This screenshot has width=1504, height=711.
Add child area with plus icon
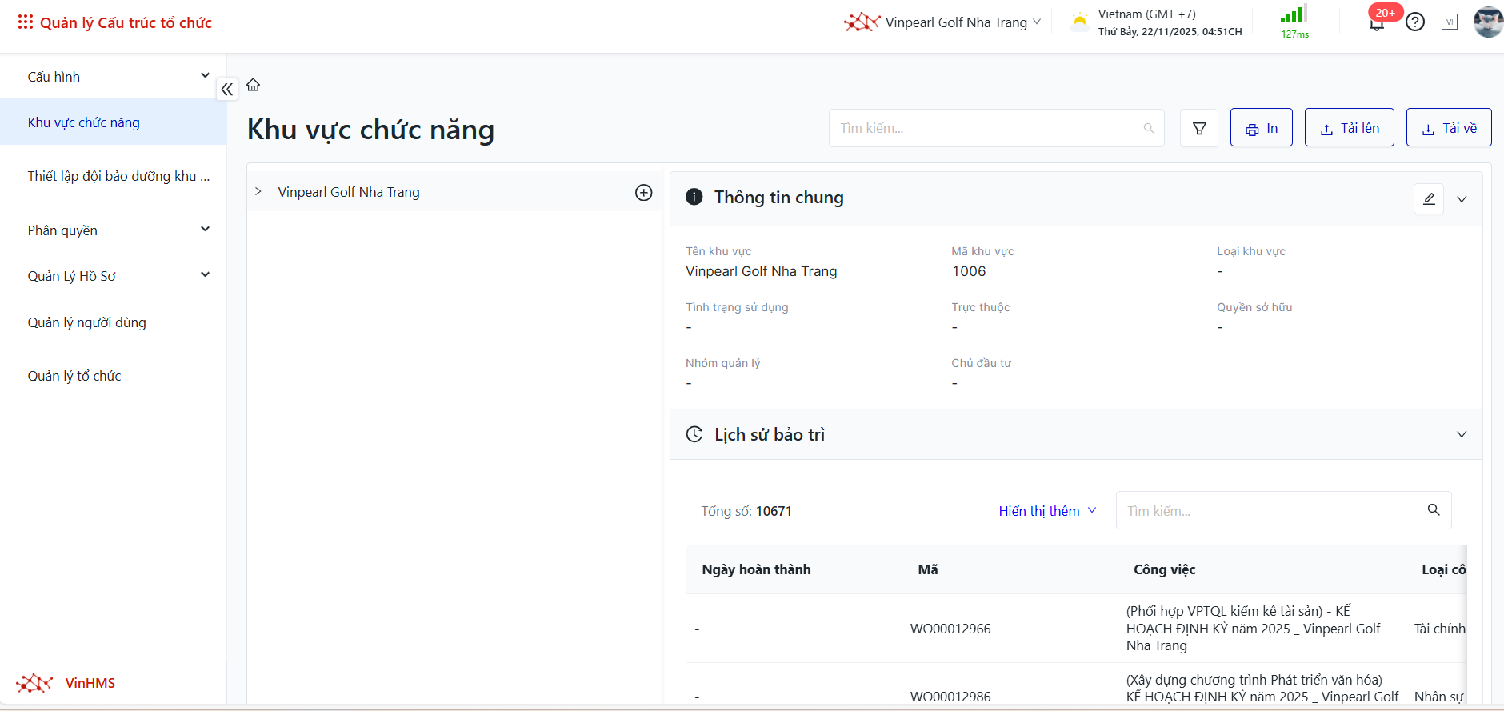click(x=643, y=193)
